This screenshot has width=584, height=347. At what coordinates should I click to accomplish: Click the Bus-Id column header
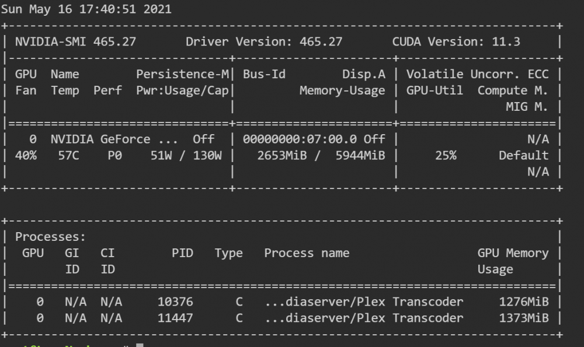click(x=264, y=75)
